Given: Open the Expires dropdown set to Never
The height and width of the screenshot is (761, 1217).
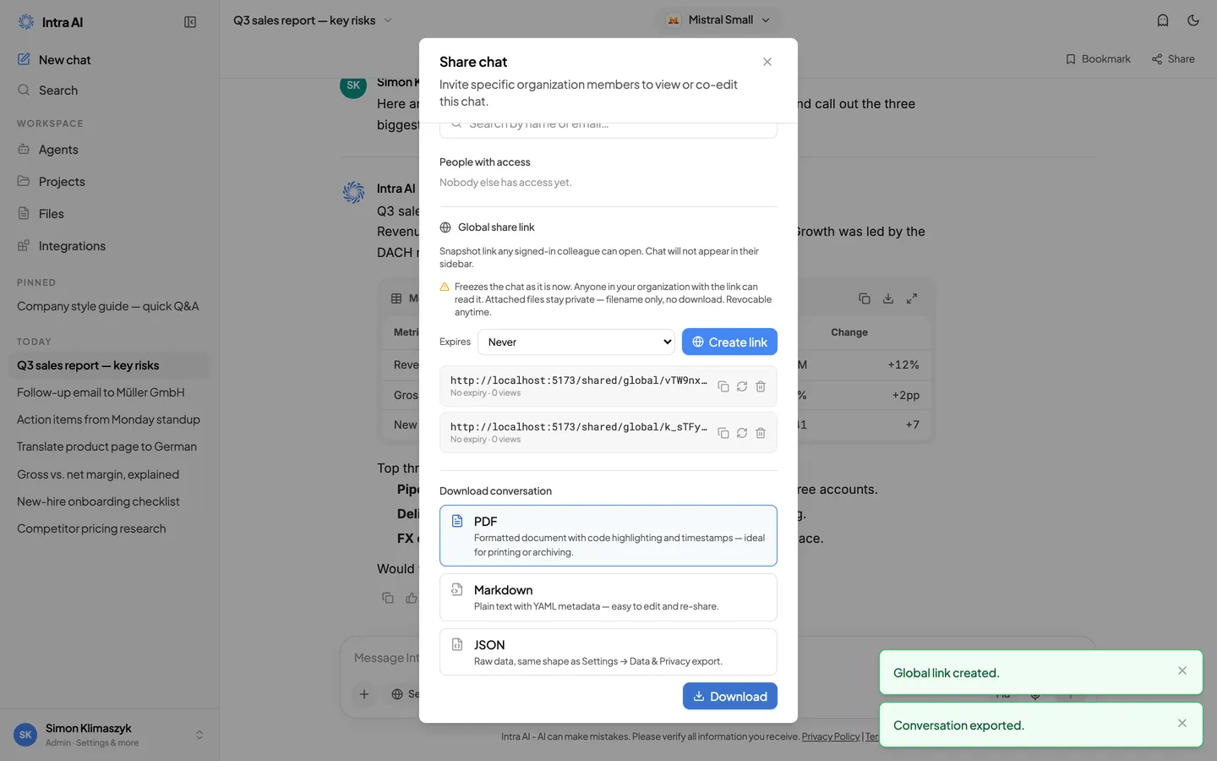Looking at the screenshot, I should (576, 342).
